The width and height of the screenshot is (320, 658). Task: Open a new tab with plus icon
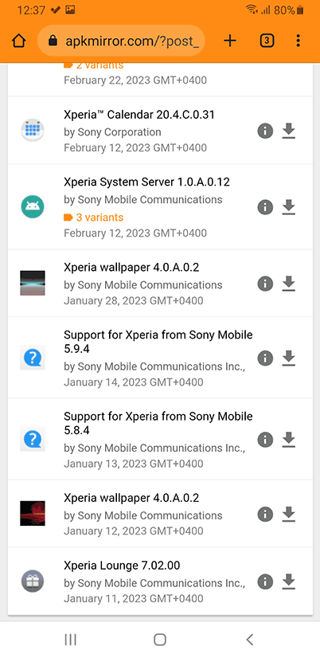pos(230,41)
